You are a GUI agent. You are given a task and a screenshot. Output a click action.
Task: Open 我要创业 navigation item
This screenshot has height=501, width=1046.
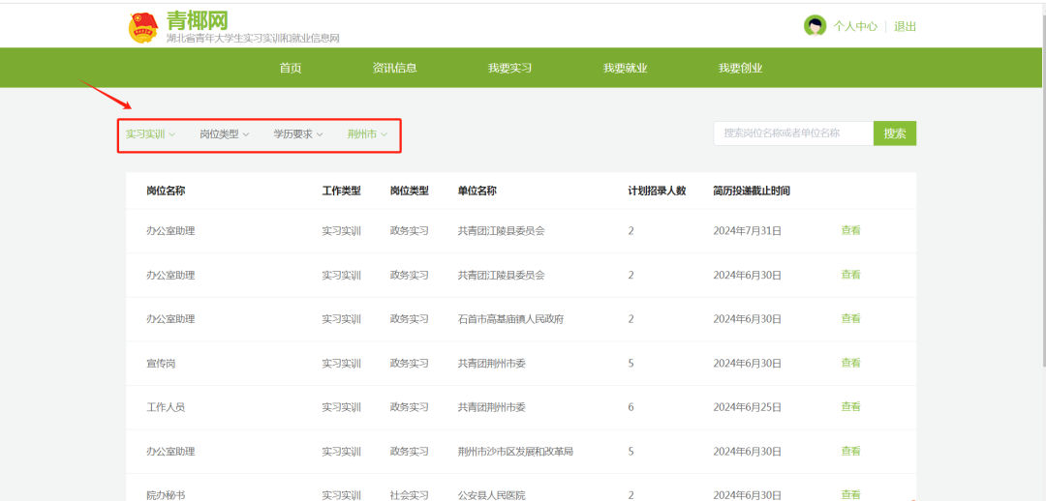[x=741, y=68]
